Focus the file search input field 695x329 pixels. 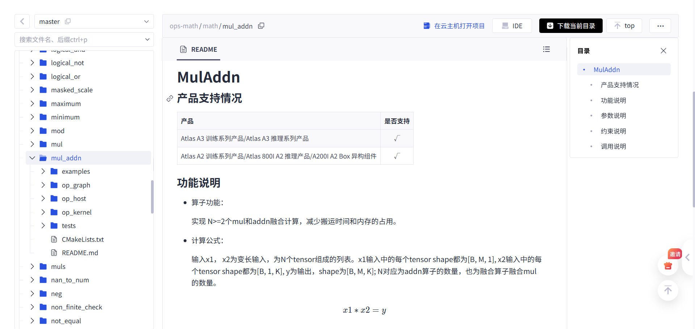[x=80, y=39]
